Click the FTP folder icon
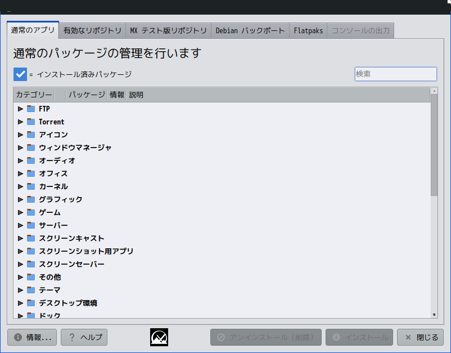451x353 pixels. pos(31,109)
